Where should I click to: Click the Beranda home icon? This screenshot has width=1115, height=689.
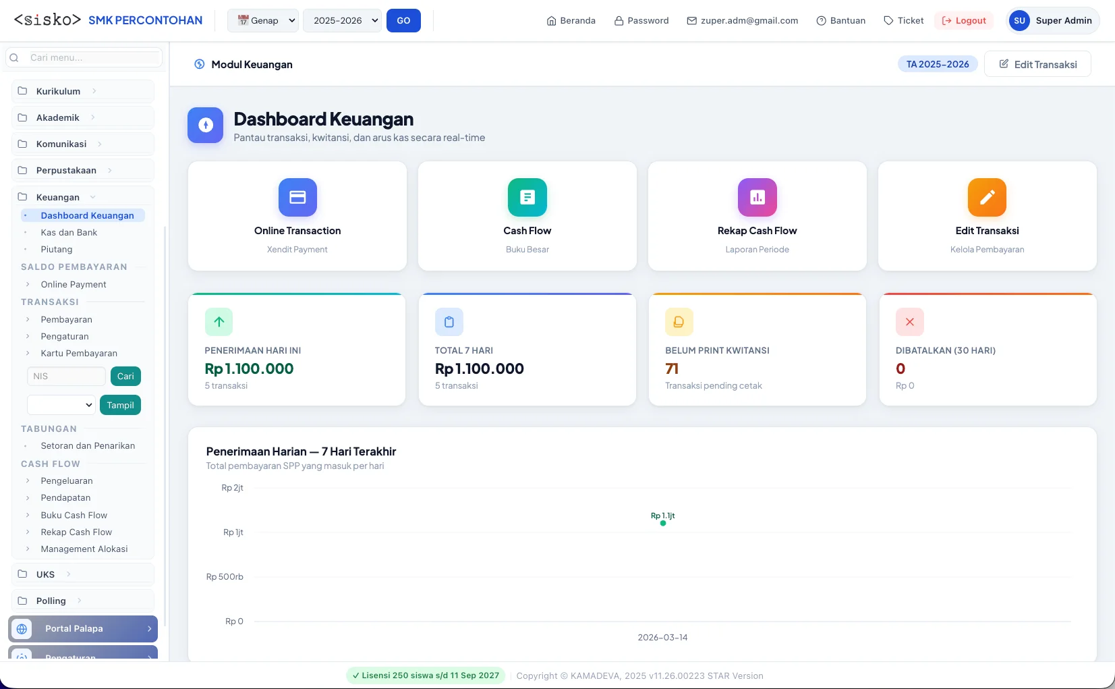click(x=551, y=21)
